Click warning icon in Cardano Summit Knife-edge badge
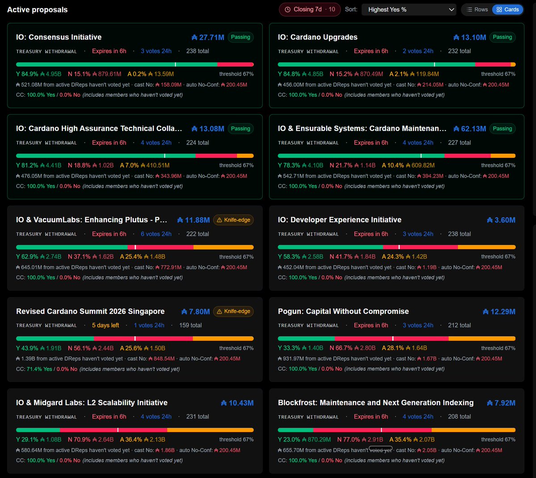Screen dimensions: 536x478 [x=219, y=311]
